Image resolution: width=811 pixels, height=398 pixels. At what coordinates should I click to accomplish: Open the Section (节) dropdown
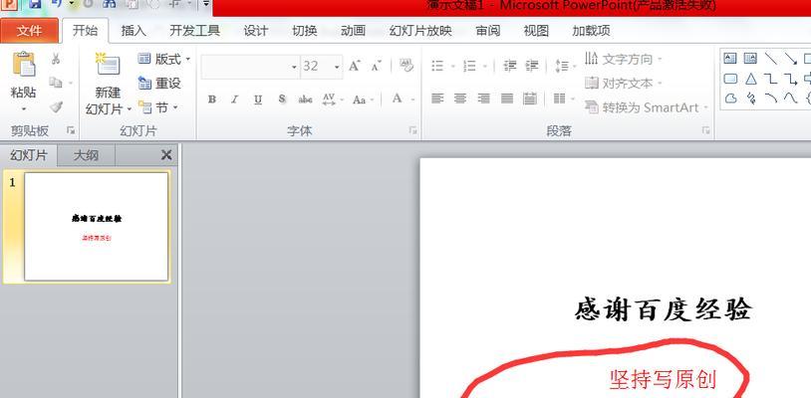pos(158,107)
